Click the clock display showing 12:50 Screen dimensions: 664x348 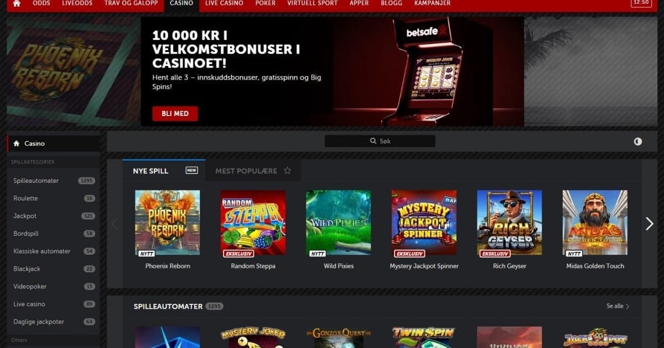pos(641,3)
